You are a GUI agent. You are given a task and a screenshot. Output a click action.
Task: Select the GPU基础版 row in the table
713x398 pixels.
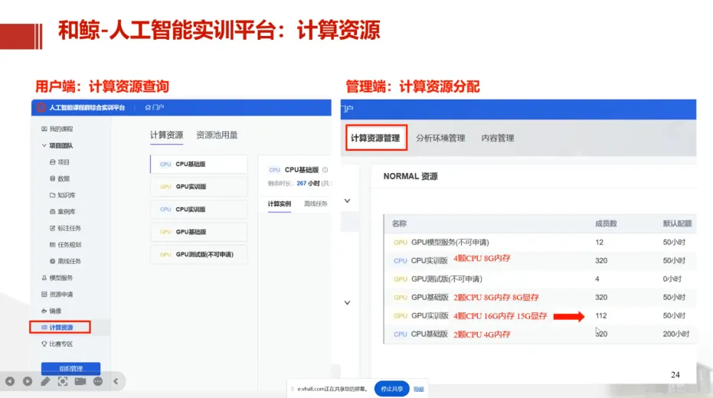coord(540,297)
